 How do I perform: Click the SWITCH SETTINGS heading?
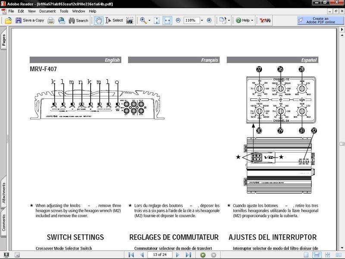[75, 237]
